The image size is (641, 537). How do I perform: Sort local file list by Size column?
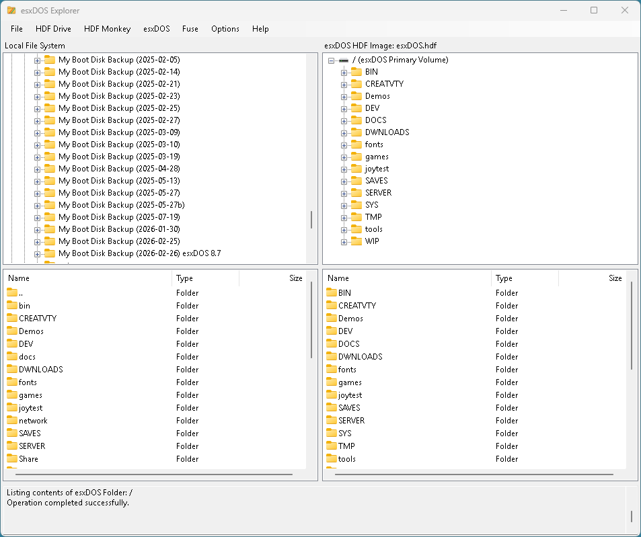pos(272,278)
